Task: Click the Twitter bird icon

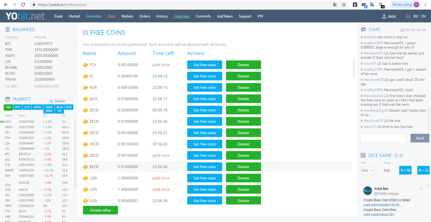Action: [421, 189]
